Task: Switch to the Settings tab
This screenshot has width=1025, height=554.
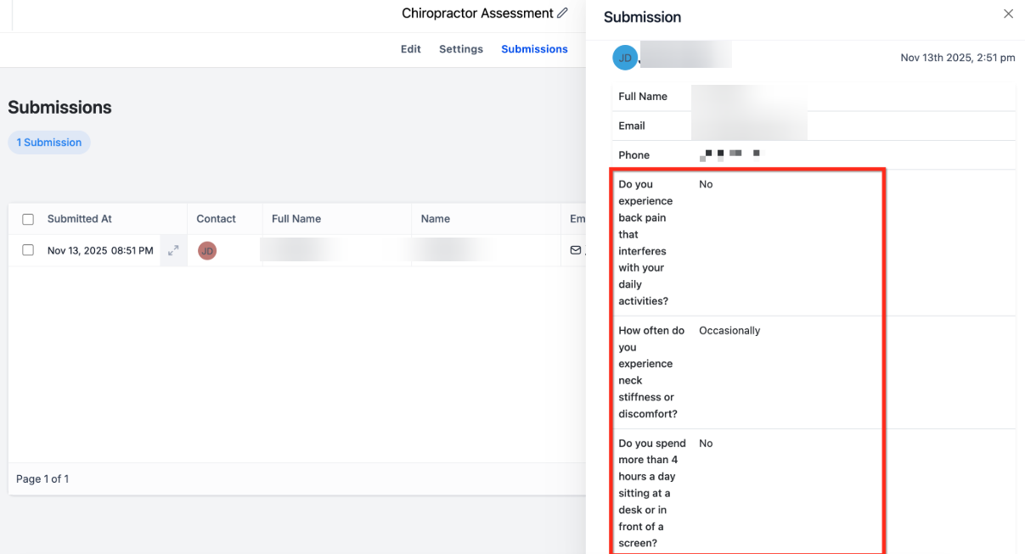Action: pos(461,49)
